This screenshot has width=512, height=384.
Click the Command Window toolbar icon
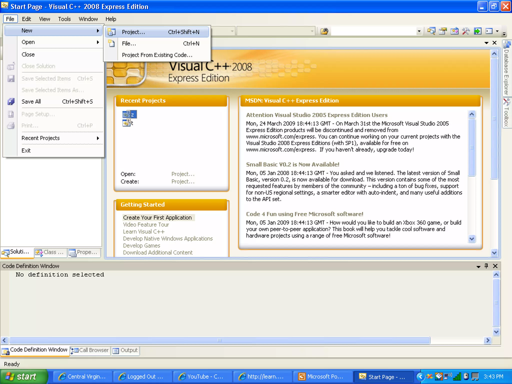coord(489,31)
